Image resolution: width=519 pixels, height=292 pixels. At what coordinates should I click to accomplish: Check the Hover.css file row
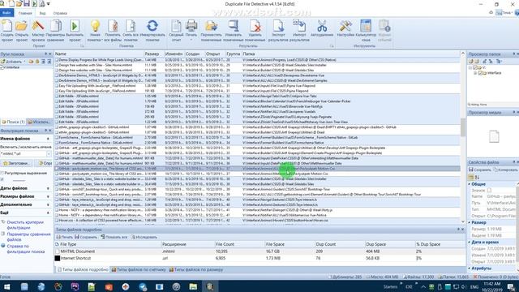point(57,220)
